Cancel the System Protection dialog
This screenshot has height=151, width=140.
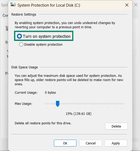point(91,143)
